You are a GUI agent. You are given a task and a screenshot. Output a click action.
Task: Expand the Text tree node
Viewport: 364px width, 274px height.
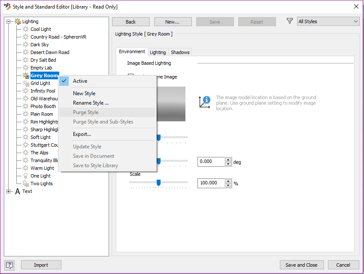pos(9,191)
